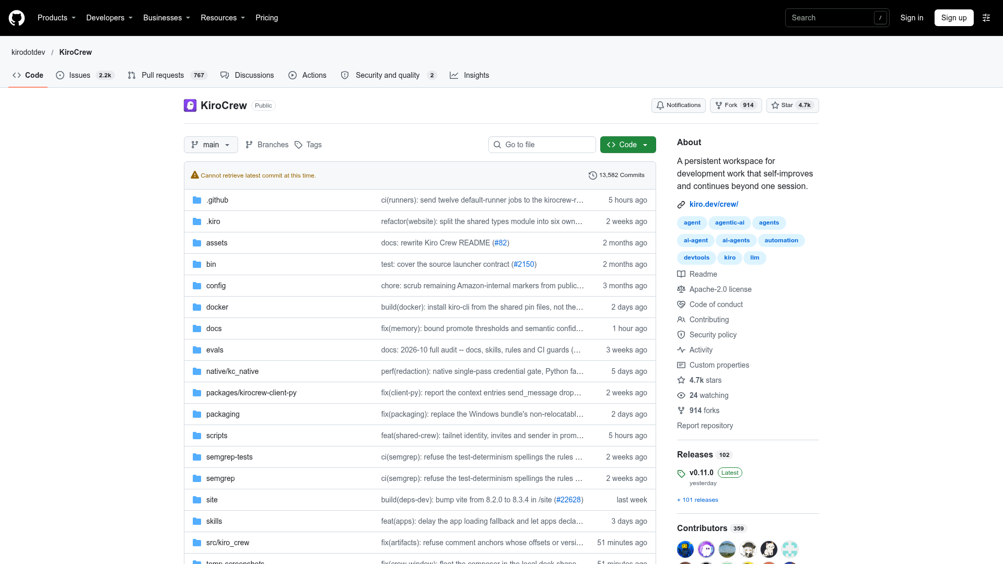Image resolution: width=1003 pixels, height=564 pixels.
Task: Open the appearance settings icon beside Sign up
Action: point(986,18)
